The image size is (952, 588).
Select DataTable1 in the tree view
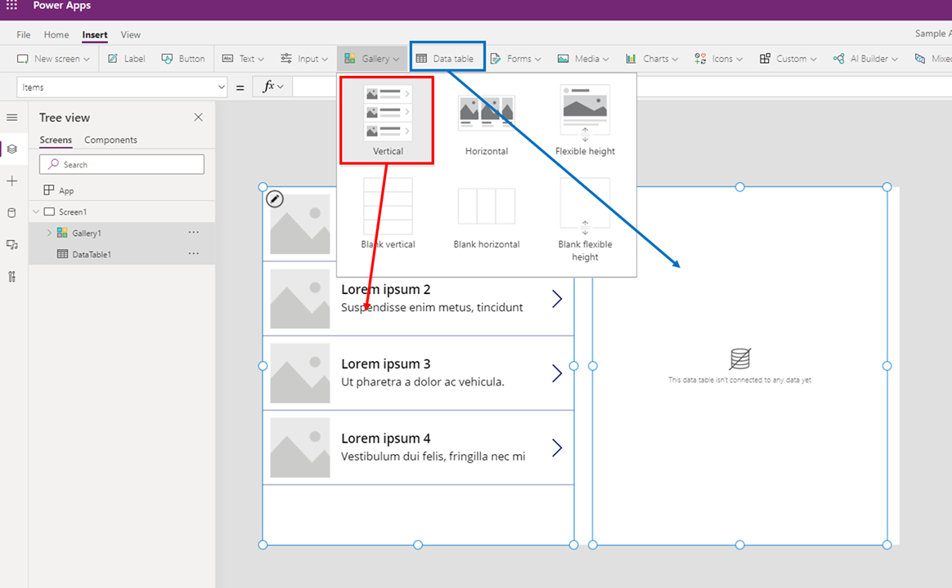91,254
